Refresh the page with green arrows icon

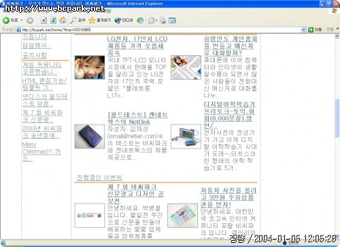click(53, 20)
